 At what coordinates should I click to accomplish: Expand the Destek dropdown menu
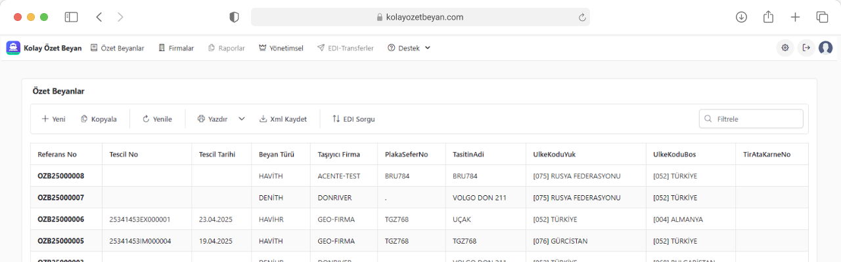(409, 48)
